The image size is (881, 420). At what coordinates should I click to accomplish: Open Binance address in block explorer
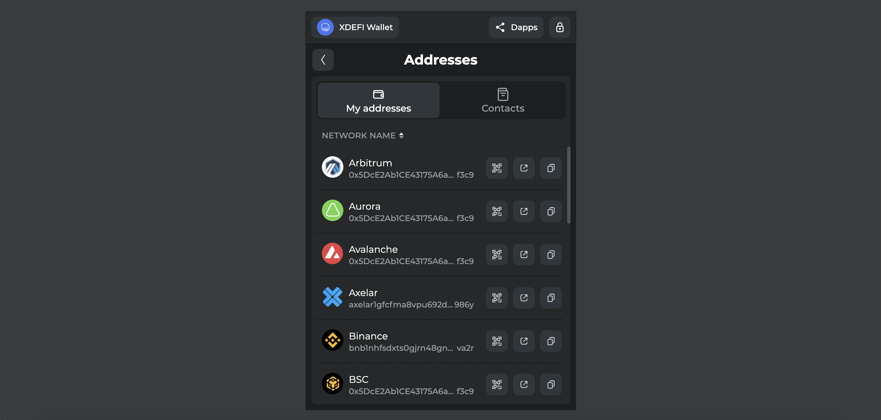coord(523,341)
